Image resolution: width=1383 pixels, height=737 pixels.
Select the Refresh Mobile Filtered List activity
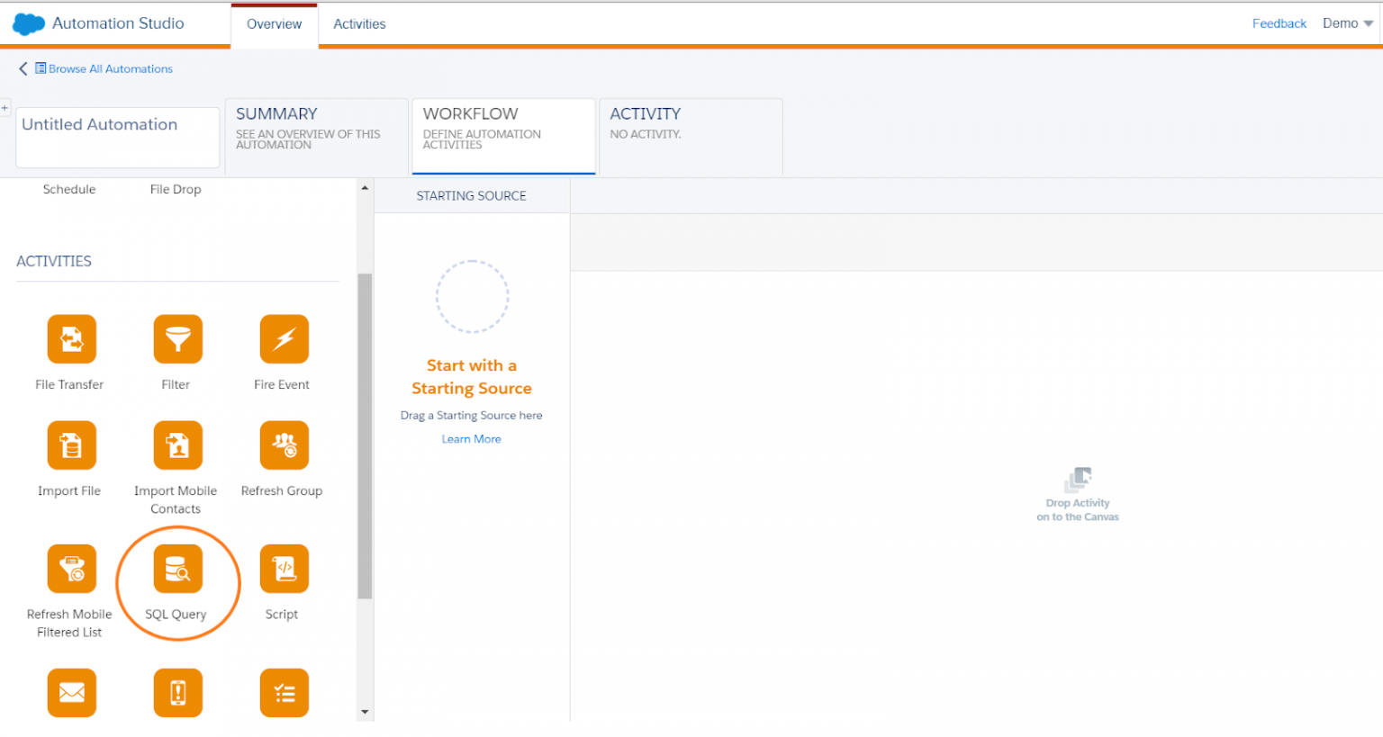(x=70, y=569)
